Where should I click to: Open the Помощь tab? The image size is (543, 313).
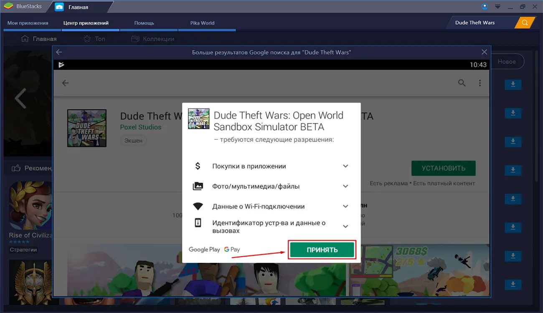pyautogui.click(x=144, y=23)
